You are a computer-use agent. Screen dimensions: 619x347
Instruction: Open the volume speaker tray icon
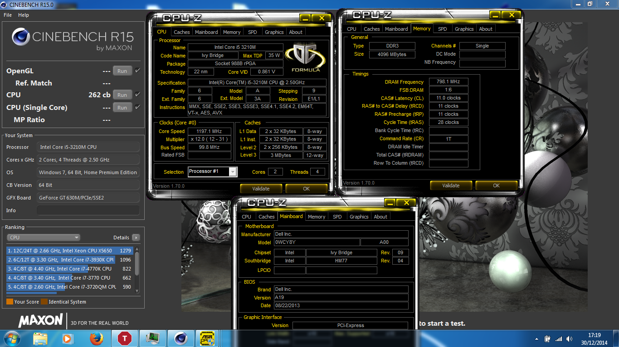[x=570, y=339]
